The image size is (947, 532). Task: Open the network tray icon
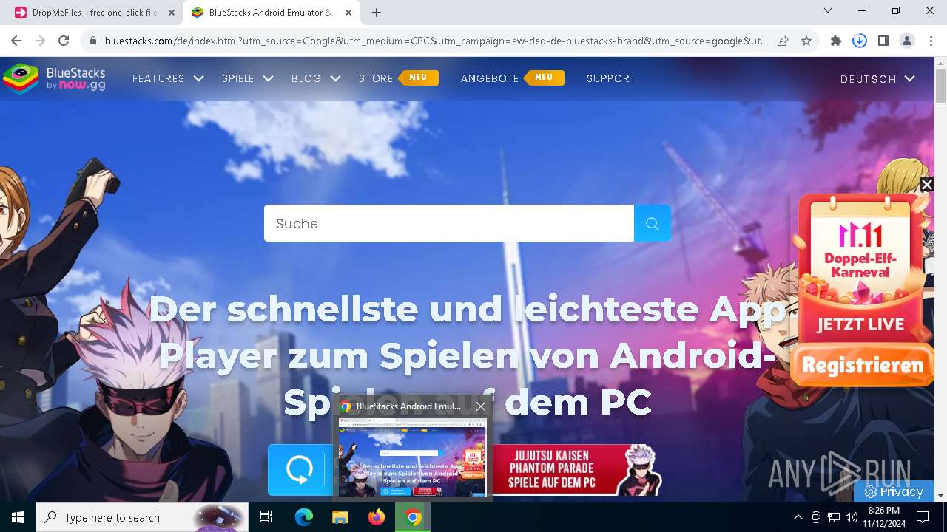pyautogui.click(x=834, y=517)
